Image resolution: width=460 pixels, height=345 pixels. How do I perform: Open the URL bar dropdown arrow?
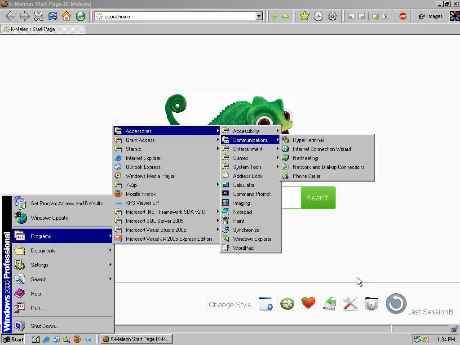pos(259,17)
